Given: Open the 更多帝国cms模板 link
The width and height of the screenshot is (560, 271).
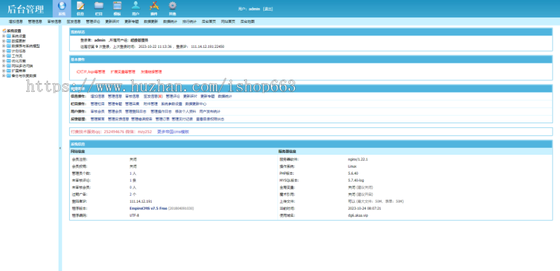Looking at the screenshot, I should tap(173, 132).
